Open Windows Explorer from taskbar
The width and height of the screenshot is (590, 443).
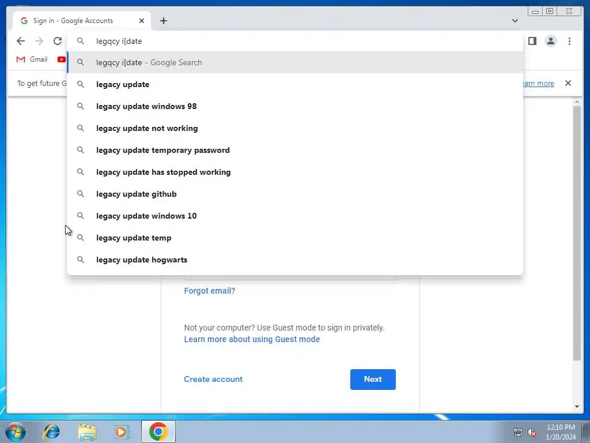click(86, 431)
